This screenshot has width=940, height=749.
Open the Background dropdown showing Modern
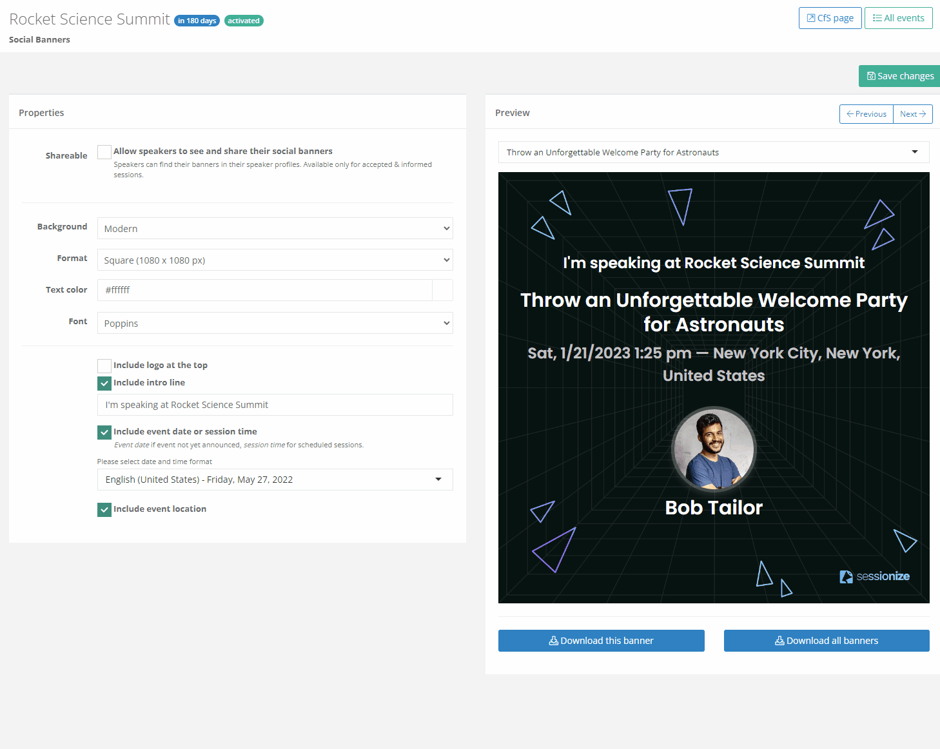tap(275, 228)
